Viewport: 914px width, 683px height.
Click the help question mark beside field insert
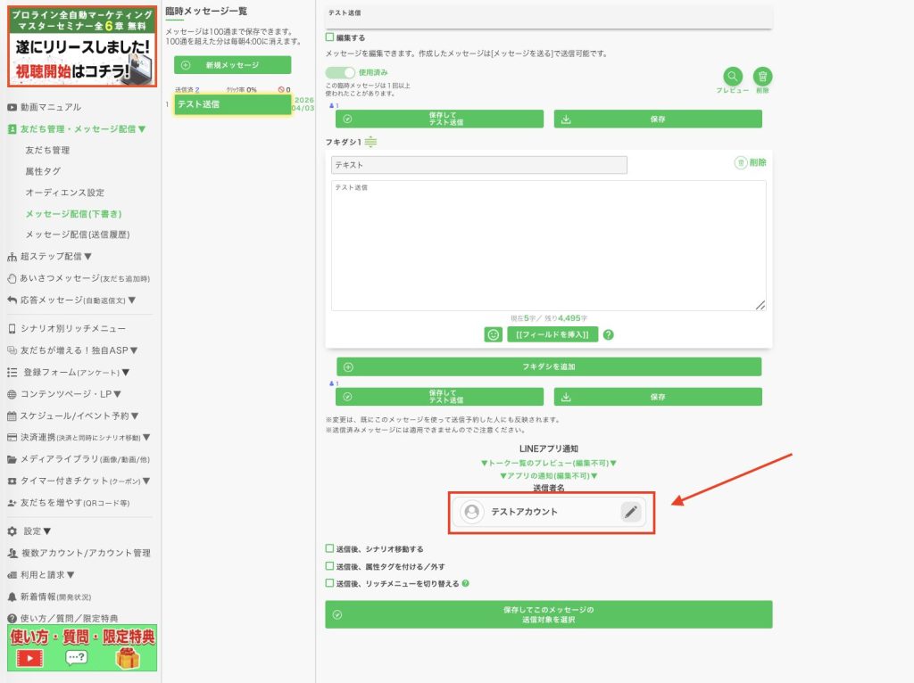[609, 334]
